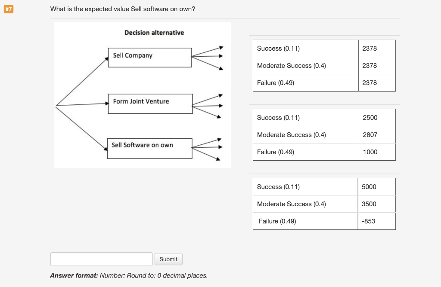Select the Sell Software on own box

[149, 148]
